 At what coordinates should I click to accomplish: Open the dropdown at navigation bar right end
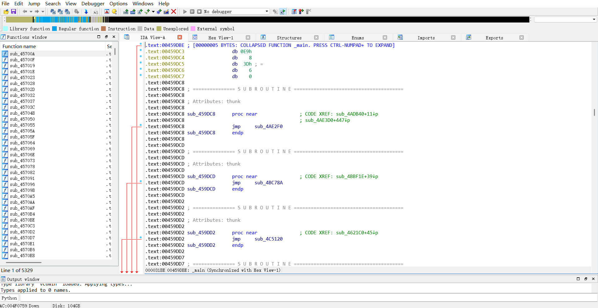coord(594,19)
